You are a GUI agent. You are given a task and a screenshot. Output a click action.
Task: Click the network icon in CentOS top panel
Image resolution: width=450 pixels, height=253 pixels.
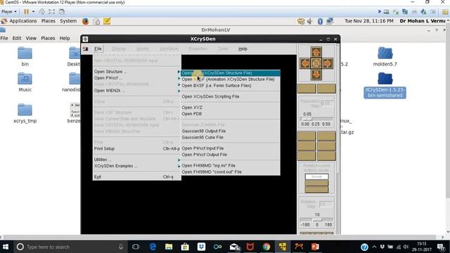(330, 21)
